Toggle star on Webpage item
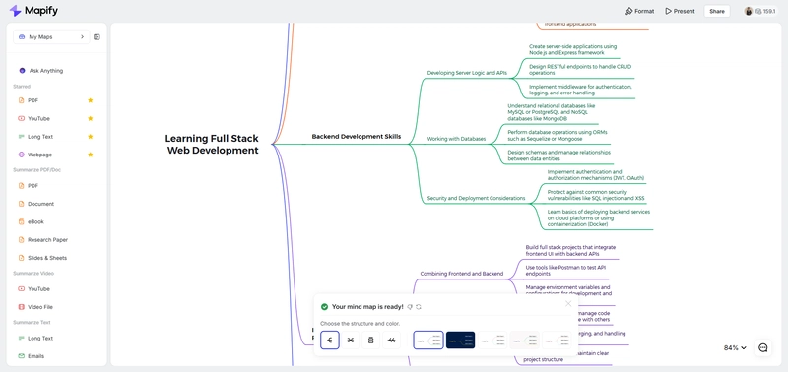 91,155
